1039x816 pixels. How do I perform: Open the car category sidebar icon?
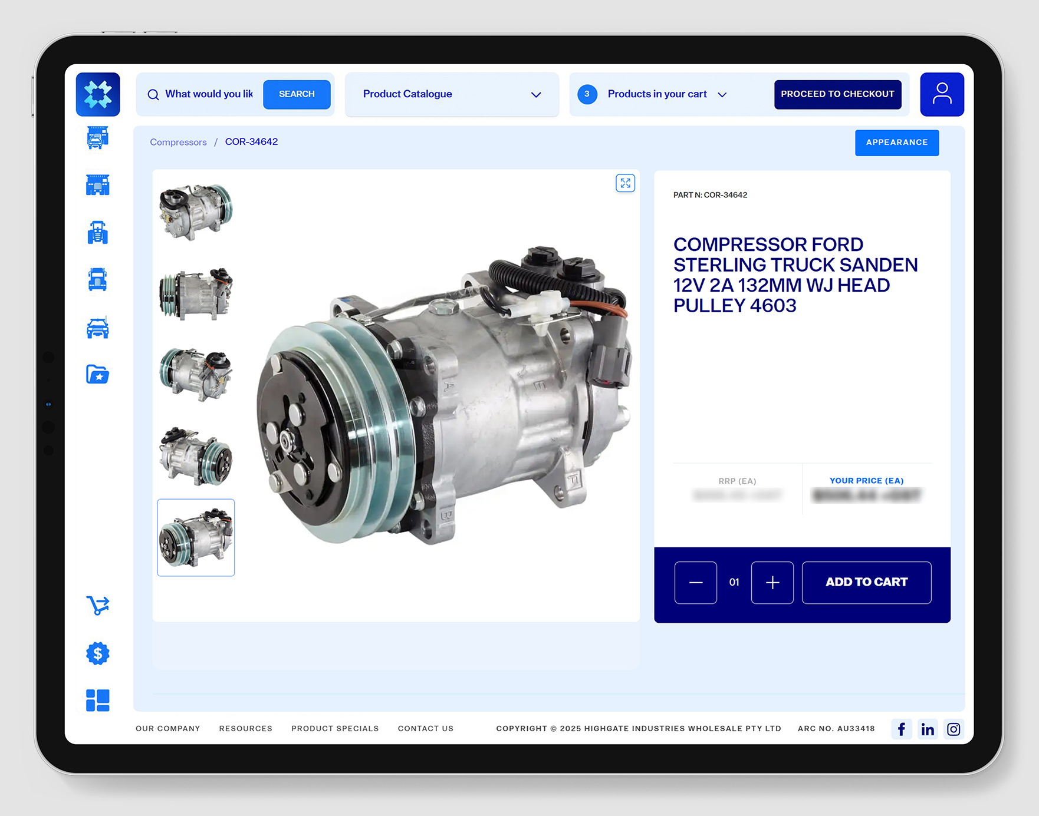[x=98, y=328]
